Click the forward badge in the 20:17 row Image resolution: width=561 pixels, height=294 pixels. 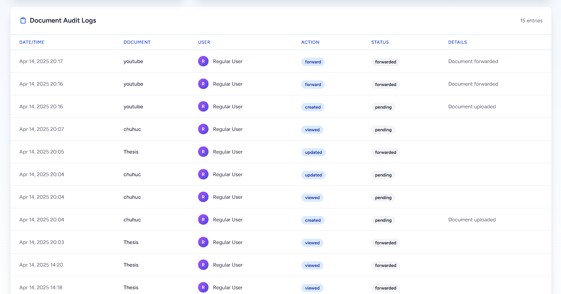(x=313, y=62)
